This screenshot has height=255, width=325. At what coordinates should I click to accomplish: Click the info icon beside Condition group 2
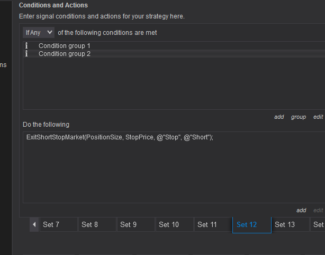pos(26,54)
